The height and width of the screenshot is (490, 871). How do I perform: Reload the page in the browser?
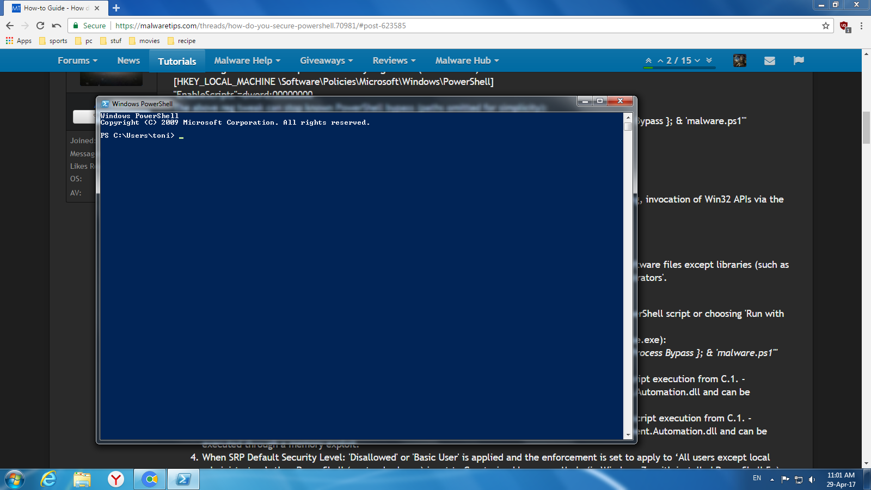tap(40, 26)
